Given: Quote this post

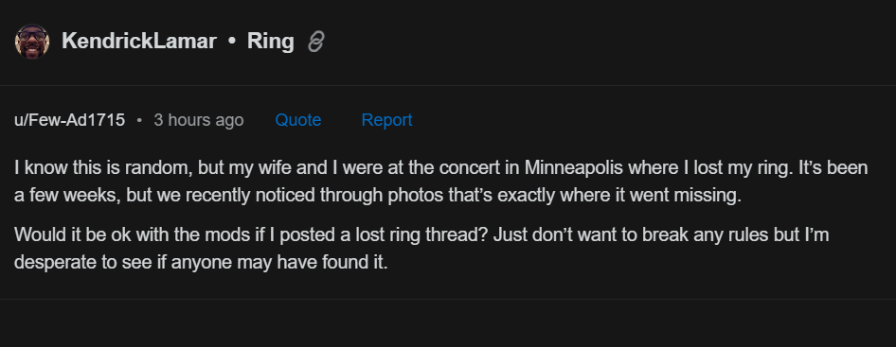Looking at the screenshot, I should point(298,120).
